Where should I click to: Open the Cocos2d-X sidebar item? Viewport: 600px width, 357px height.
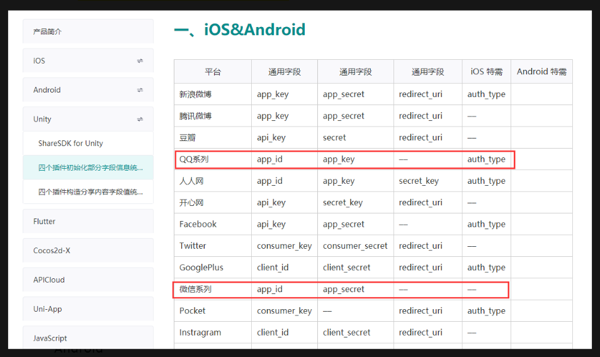(88, 250)
